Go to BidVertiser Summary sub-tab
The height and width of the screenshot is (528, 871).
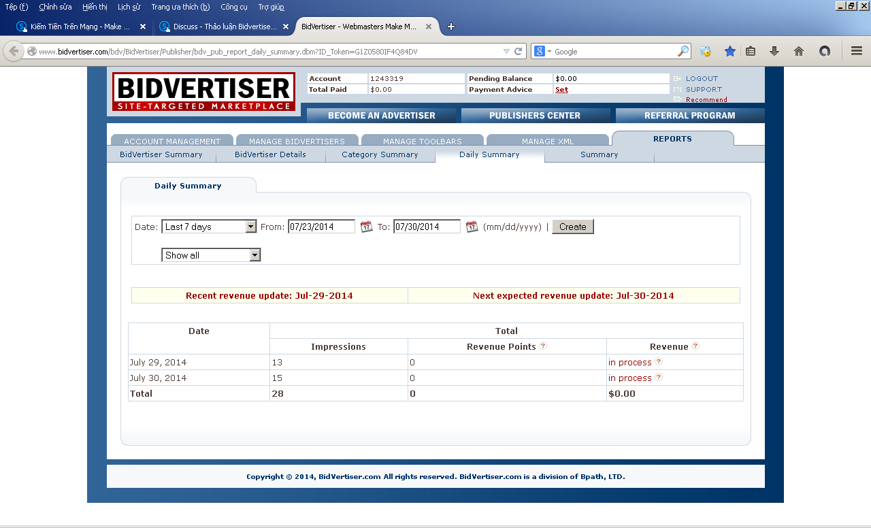pos(161,154)
